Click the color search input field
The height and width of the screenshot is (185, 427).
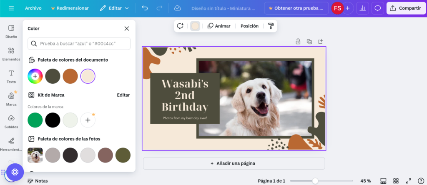[x=79, y=43]
